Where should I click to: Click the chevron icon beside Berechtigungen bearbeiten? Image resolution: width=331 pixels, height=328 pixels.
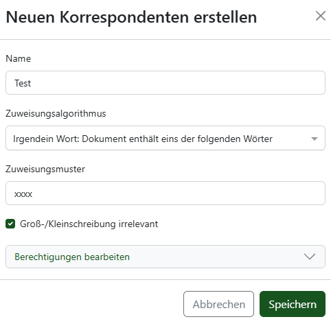tap(310, 257)
